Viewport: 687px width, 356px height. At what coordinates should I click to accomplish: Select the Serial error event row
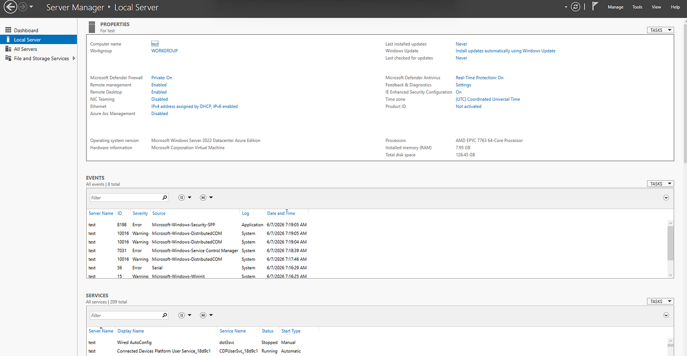tap(377, 268)
